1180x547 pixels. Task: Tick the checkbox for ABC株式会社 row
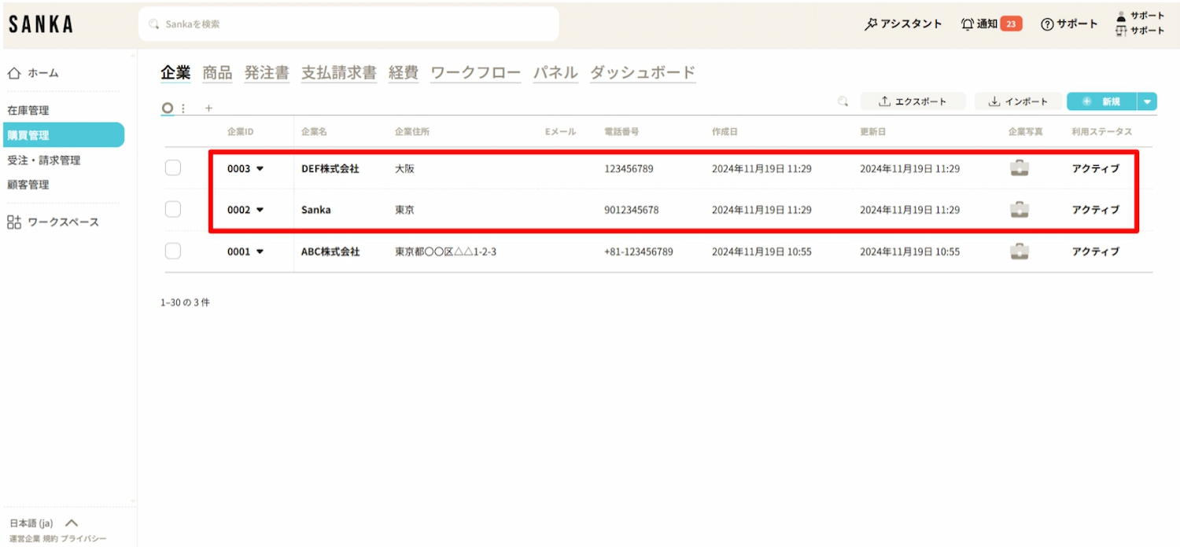(173, 251)
